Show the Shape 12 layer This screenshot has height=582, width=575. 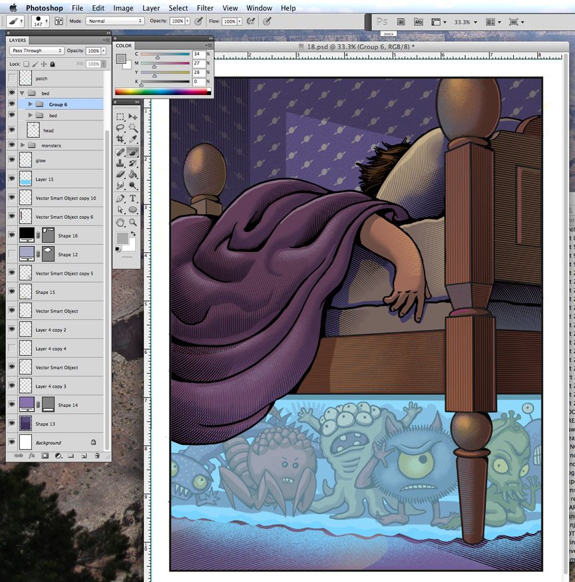point(12,254)
